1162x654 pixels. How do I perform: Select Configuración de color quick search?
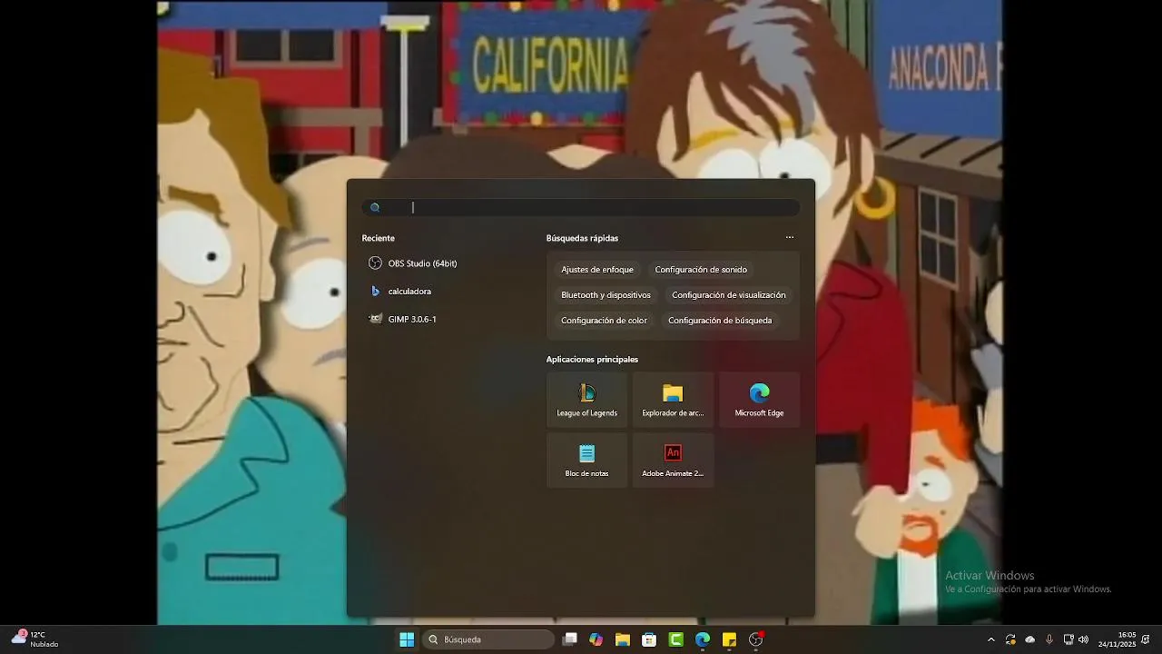(x=604, y=321)
